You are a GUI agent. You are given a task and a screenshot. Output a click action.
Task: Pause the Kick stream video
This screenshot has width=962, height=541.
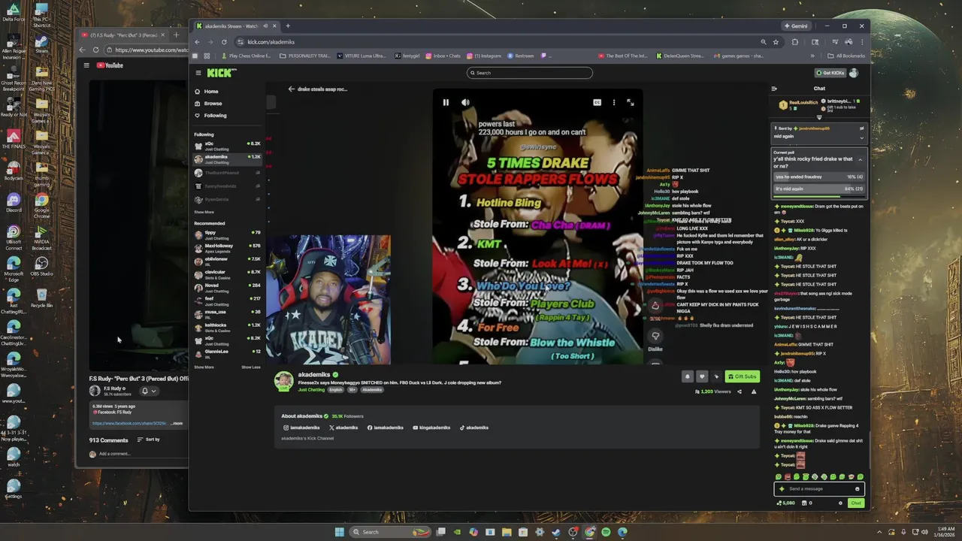[x=446, y=102]
